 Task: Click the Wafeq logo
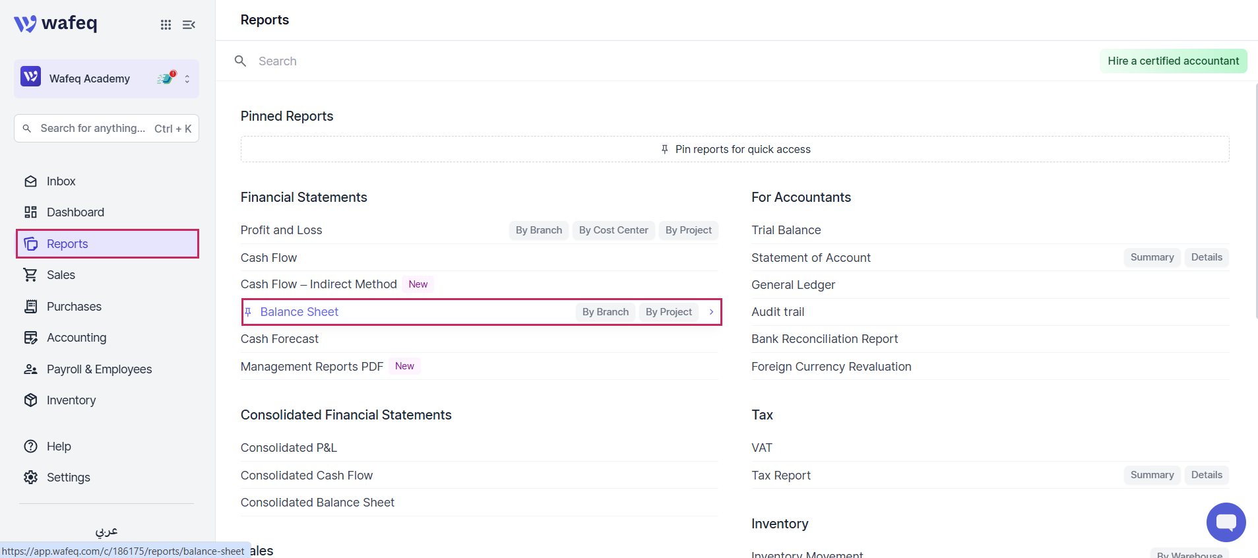(56, 24)
